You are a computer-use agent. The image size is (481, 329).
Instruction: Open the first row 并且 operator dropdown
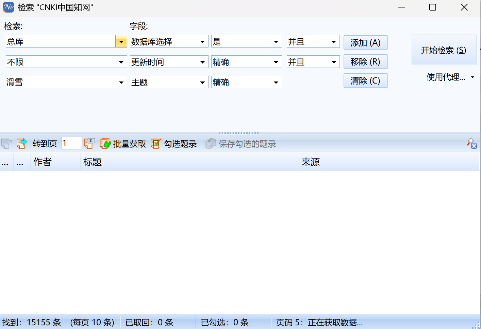click(x=334, y=42)
